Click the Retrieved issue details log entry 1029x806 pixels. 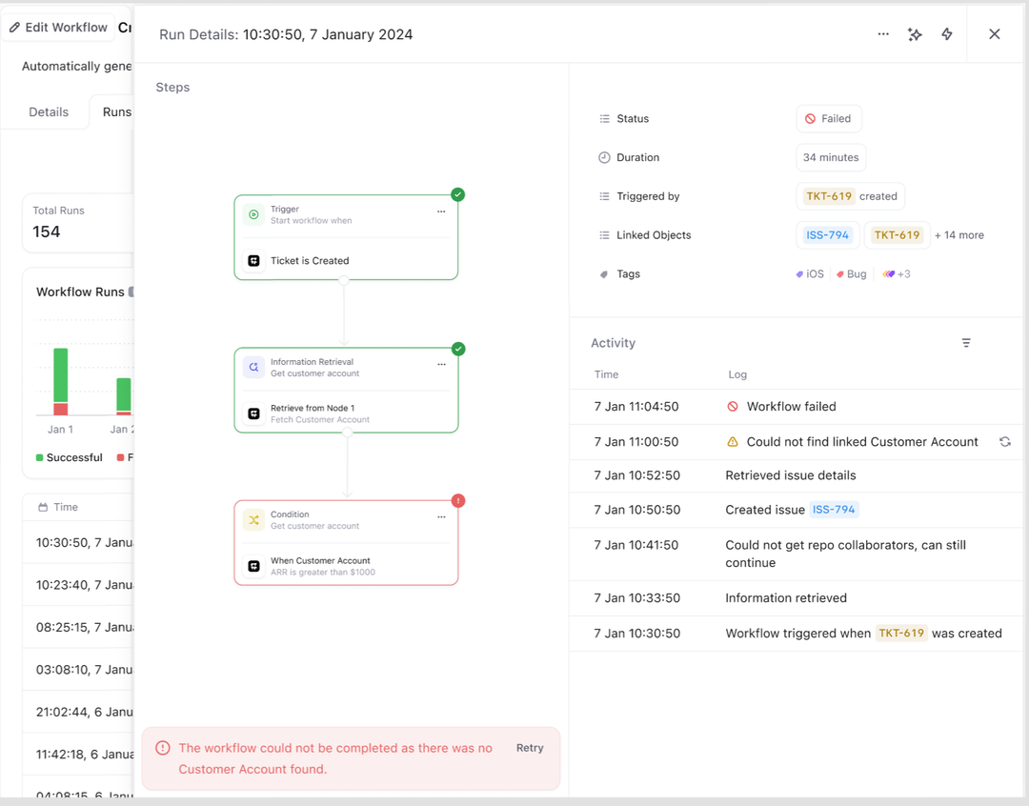[790, 475]
